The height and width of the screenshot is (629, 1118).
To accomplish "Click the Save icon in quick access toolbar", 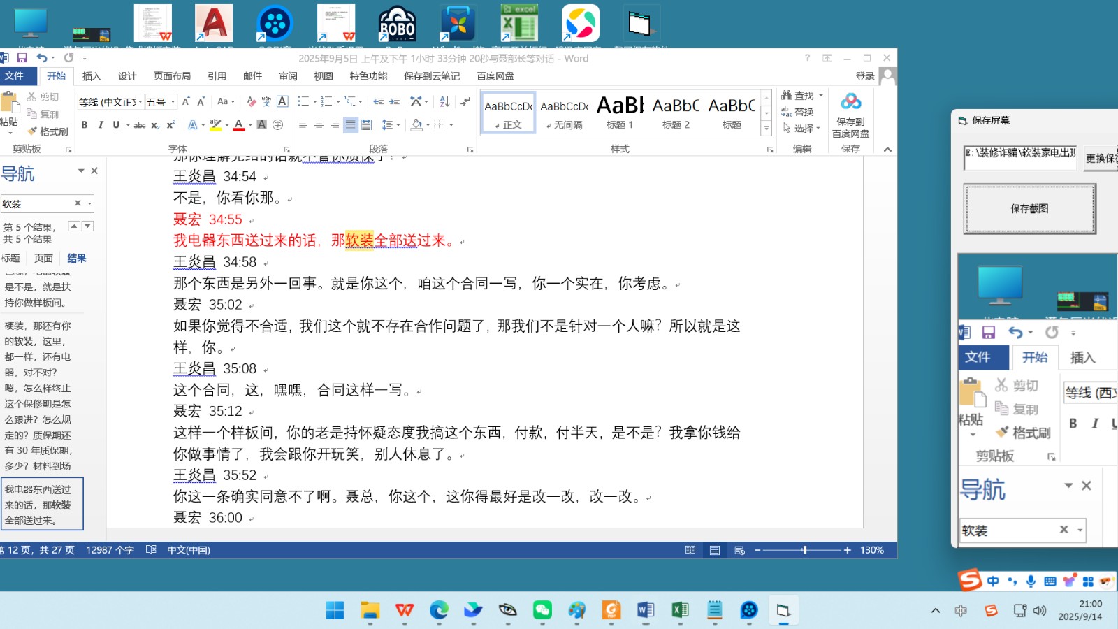I will [22, 58].
